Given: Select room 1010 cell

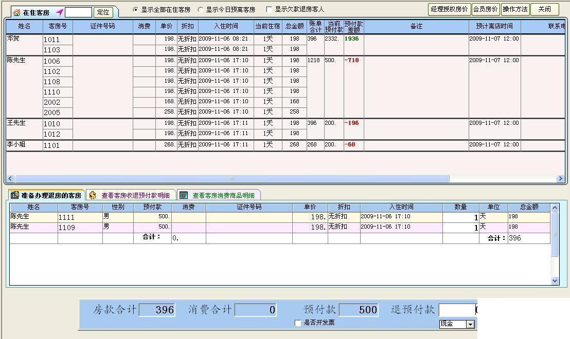Looking at the screenshot, I should click(58, 124).
